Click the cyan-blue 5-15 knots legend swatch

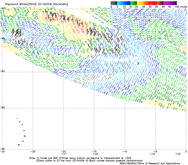(x=124, y=3)
